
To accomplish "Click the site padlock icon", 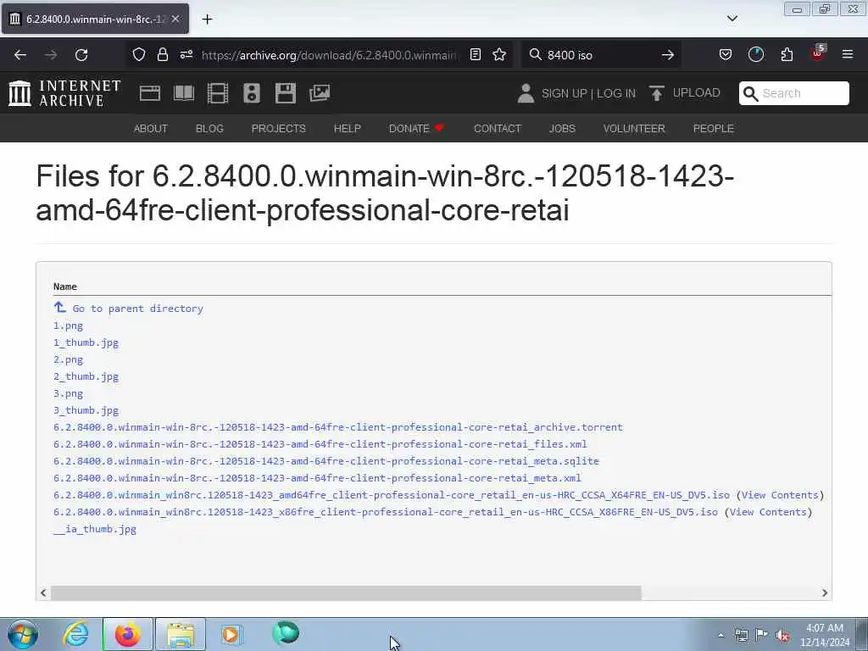I will point(162,55).
